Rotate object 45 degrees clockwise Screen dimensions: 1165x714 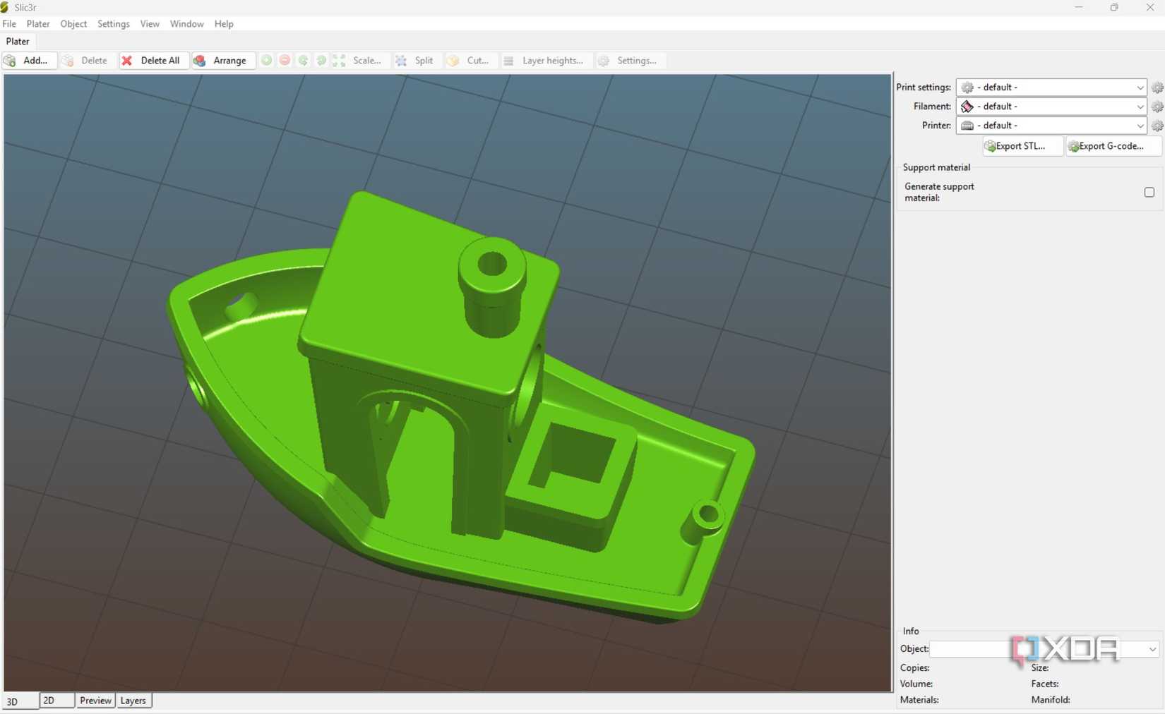click(321, 60)
